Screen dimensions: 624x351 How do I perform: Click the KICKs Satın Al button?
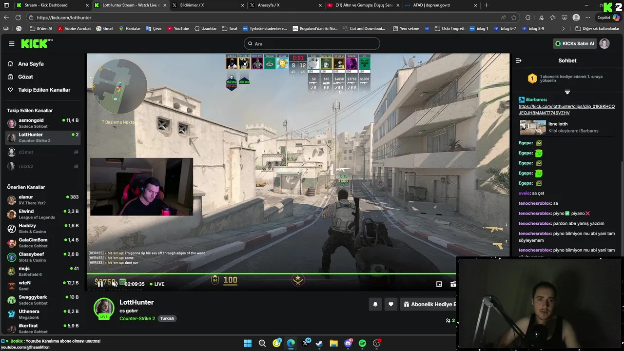(575, 43)
